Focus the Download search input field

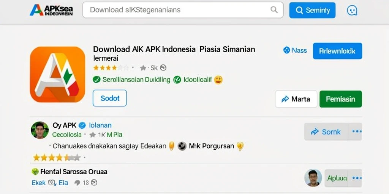[183, 10]
